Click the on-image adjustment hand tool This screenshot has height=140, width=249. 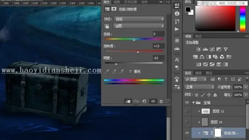point(107,26)
